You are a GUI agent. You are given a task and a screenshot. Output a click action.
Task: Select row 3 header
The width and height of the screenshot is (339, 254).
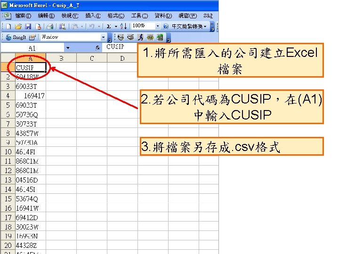coord(8,86)
